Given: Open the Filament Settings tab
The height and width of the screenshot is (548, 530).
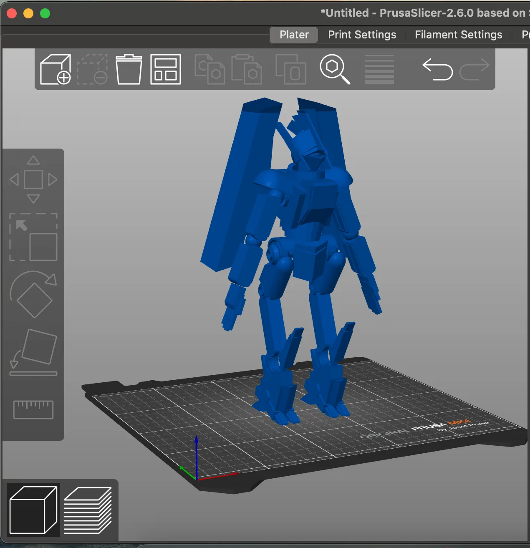Looking at the screenshot, I should pos(458,35).
